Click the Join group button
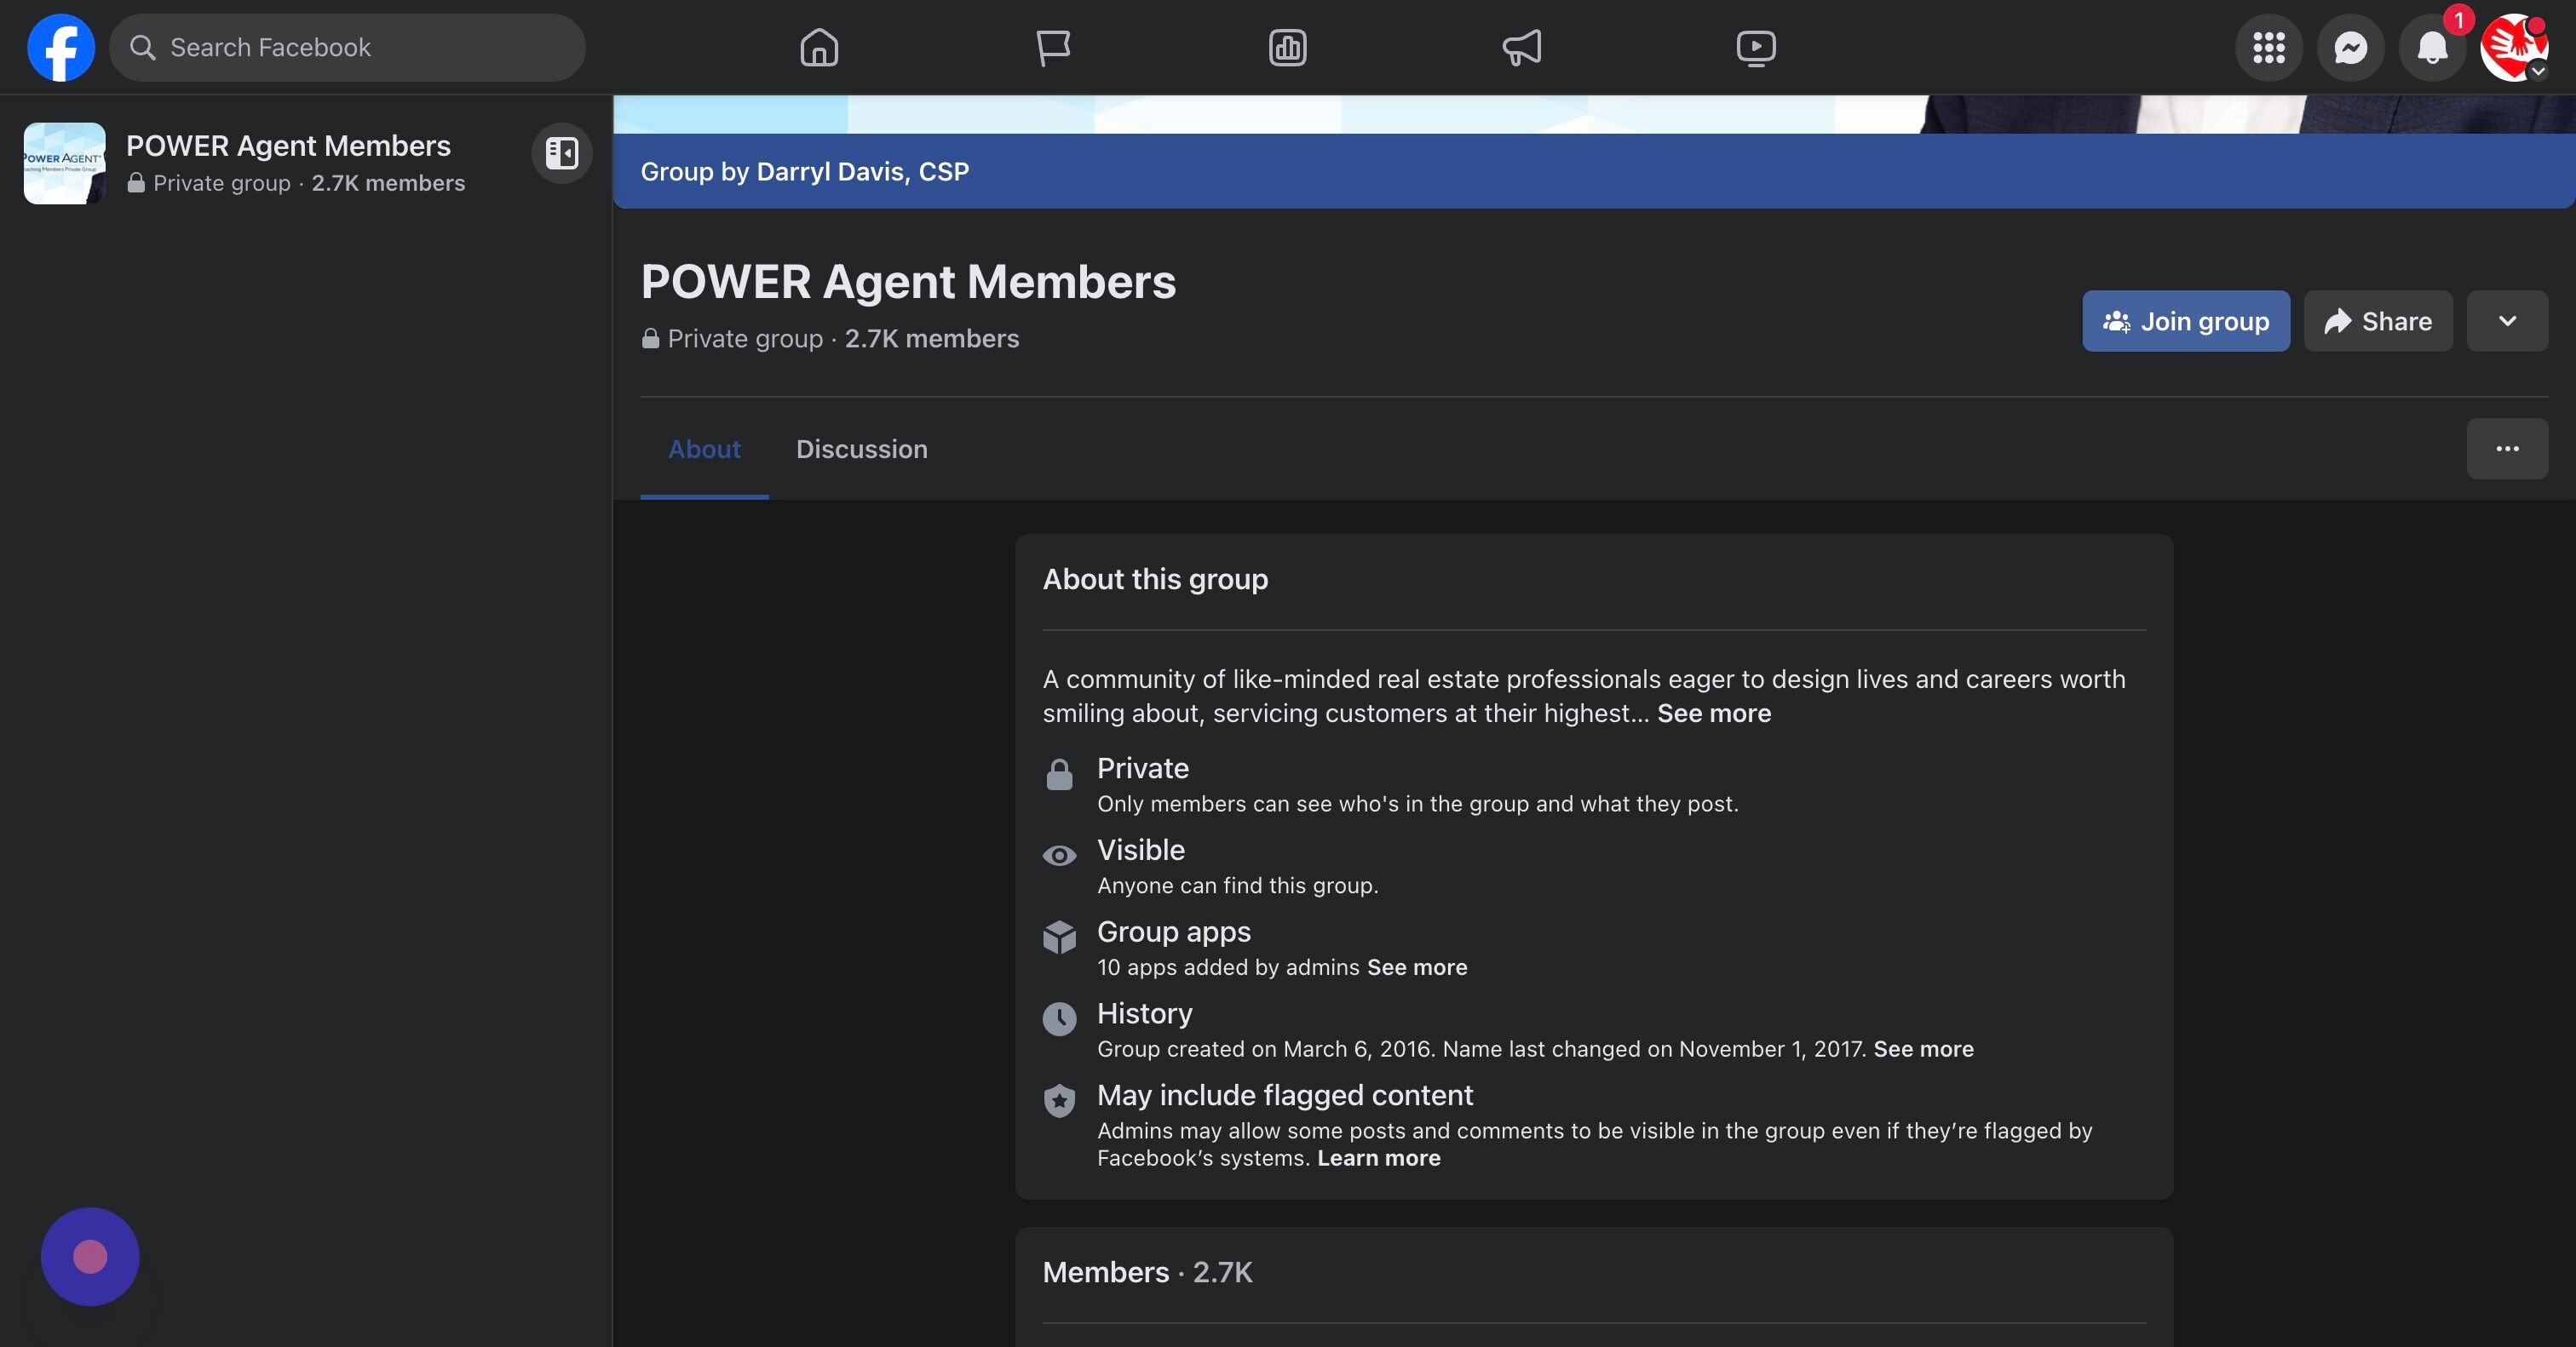This screenshot has height=1347, width=2576. tap(2186, 321)
